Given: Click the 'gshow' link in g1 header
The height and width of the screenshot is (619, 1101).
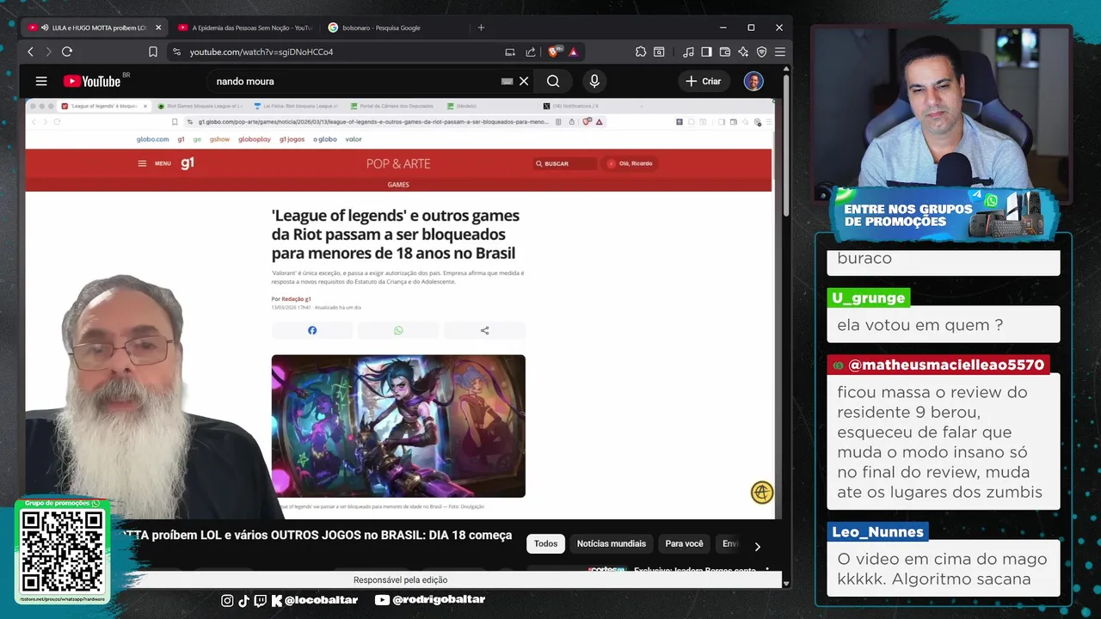Looking at the screenshot, I should (x=219, y=139).
